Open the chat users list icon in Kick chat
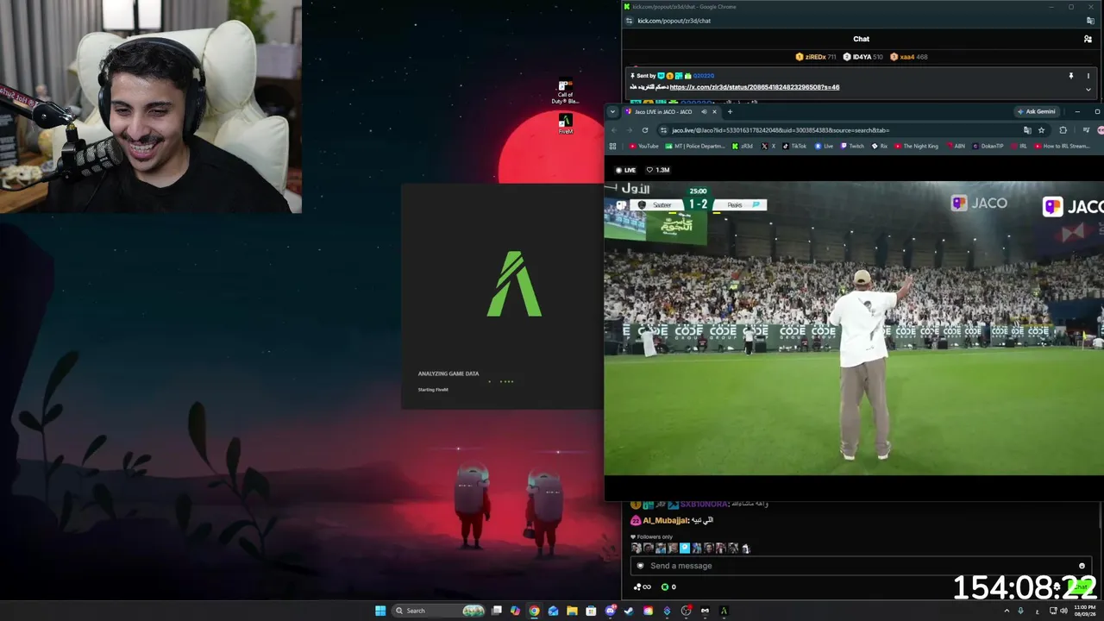 click(x=1088, y=39)
